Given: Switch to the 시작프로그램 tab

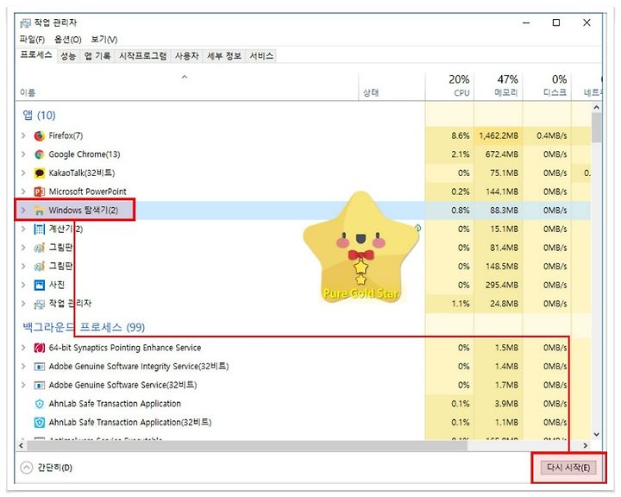Looking at the screenshot, I should (x=143, y=56).
